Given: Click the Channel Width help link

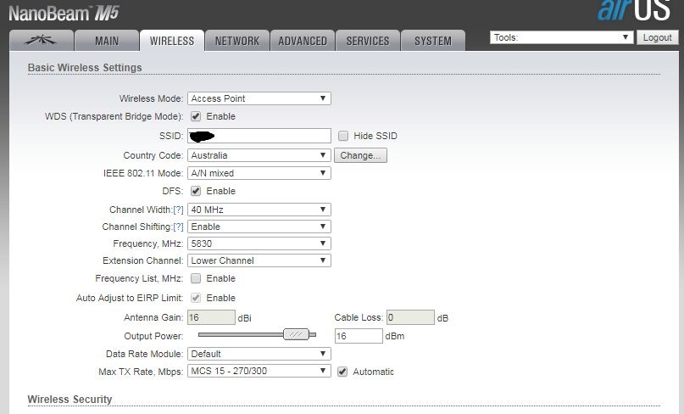Looking at the screenshot, I should coord(178,210).
